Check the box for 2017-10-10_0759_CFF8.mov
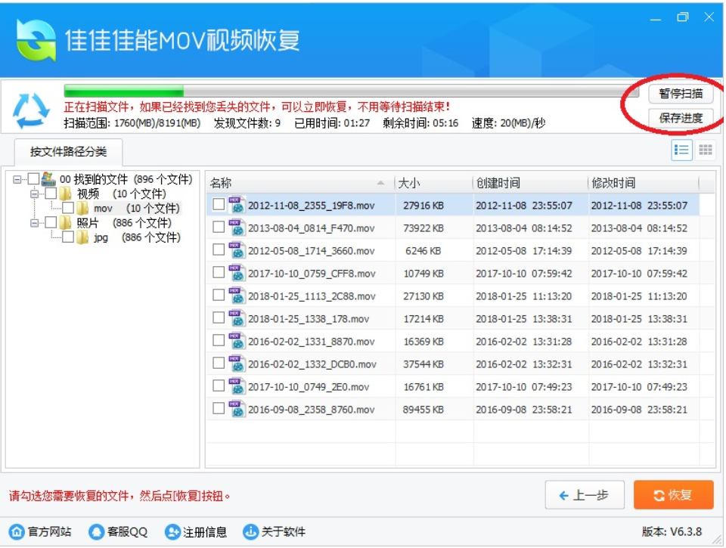The image size is (726, 548). coord(219,272)
